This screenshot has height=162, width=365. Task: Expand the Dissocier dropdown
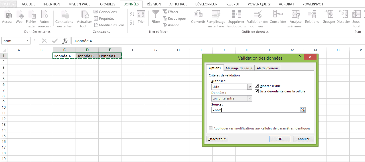[343, 26]
